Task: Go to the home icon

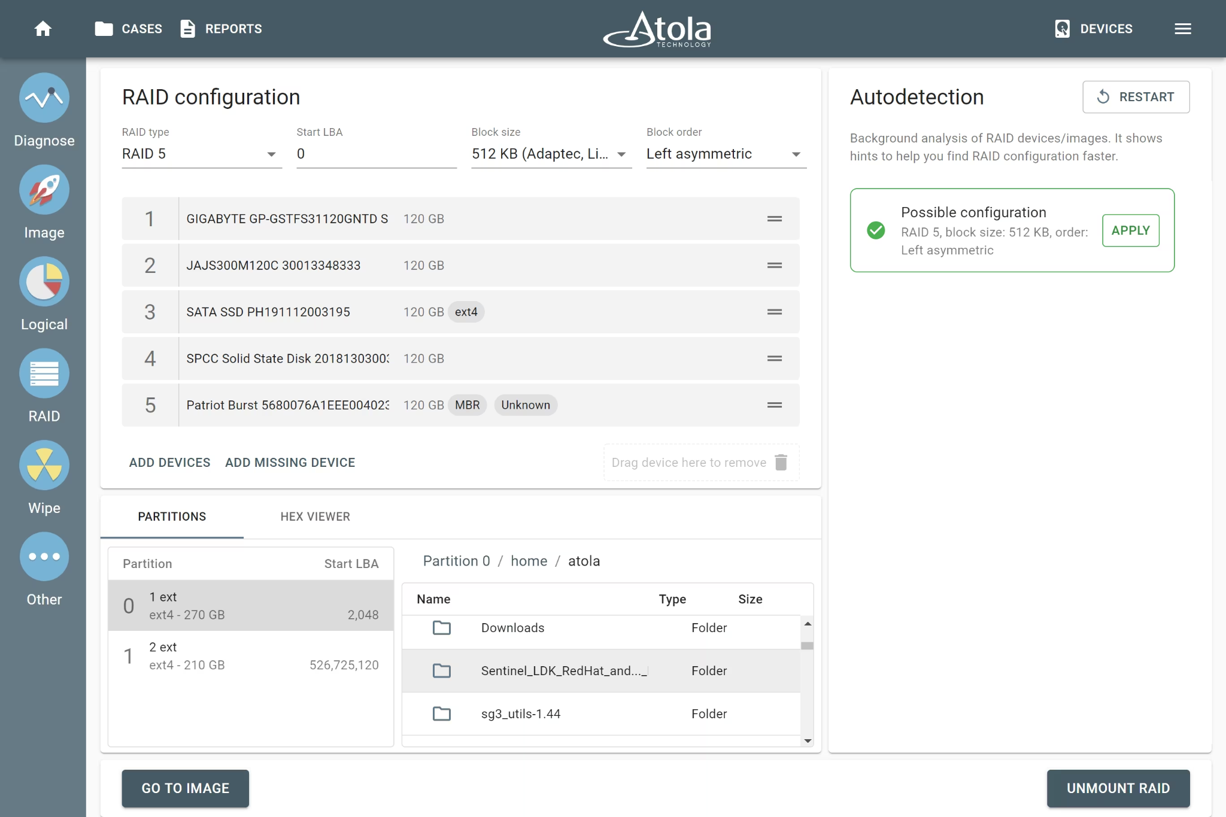Action: pos(43,29)
